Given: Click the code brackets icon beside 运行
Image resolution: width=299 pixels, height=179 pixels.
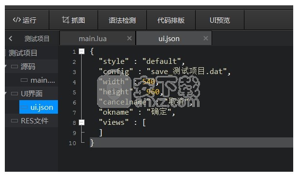Looking at the screenshot, I should click(x=17, y=20).
